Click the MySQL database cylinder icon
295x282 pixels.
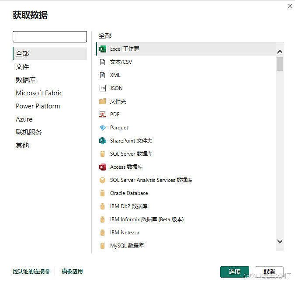tap(102, 246)
